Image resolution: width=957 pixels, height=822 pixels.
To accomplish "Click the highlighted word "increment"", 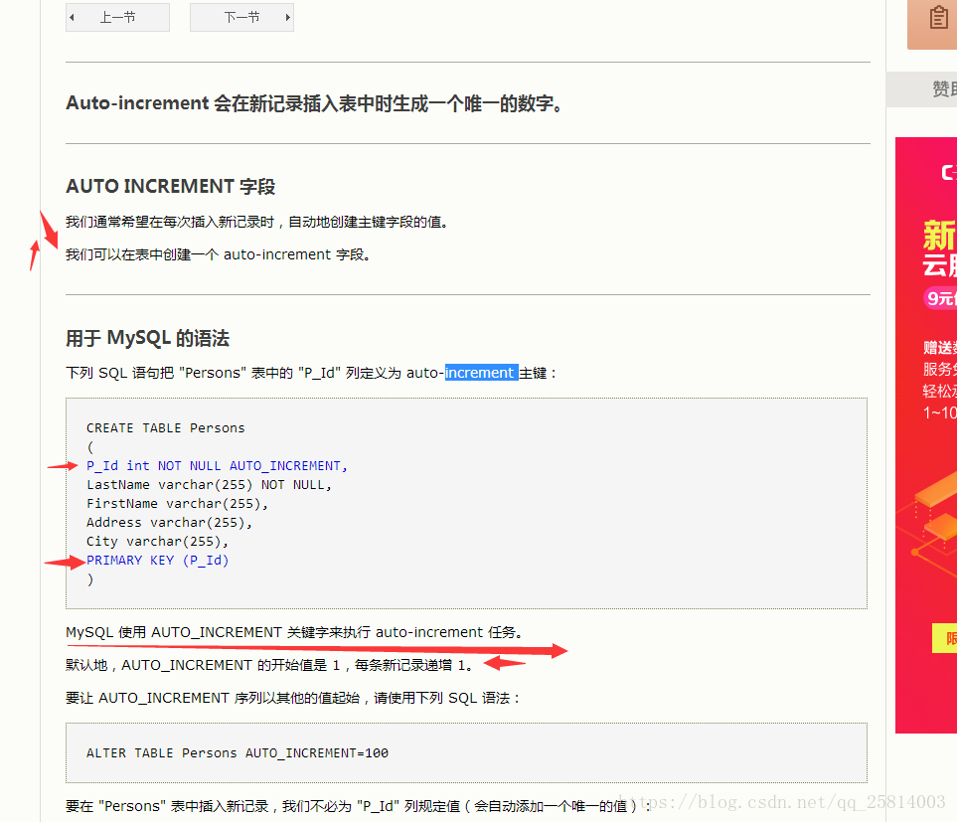I will click(x=481, y=373).
